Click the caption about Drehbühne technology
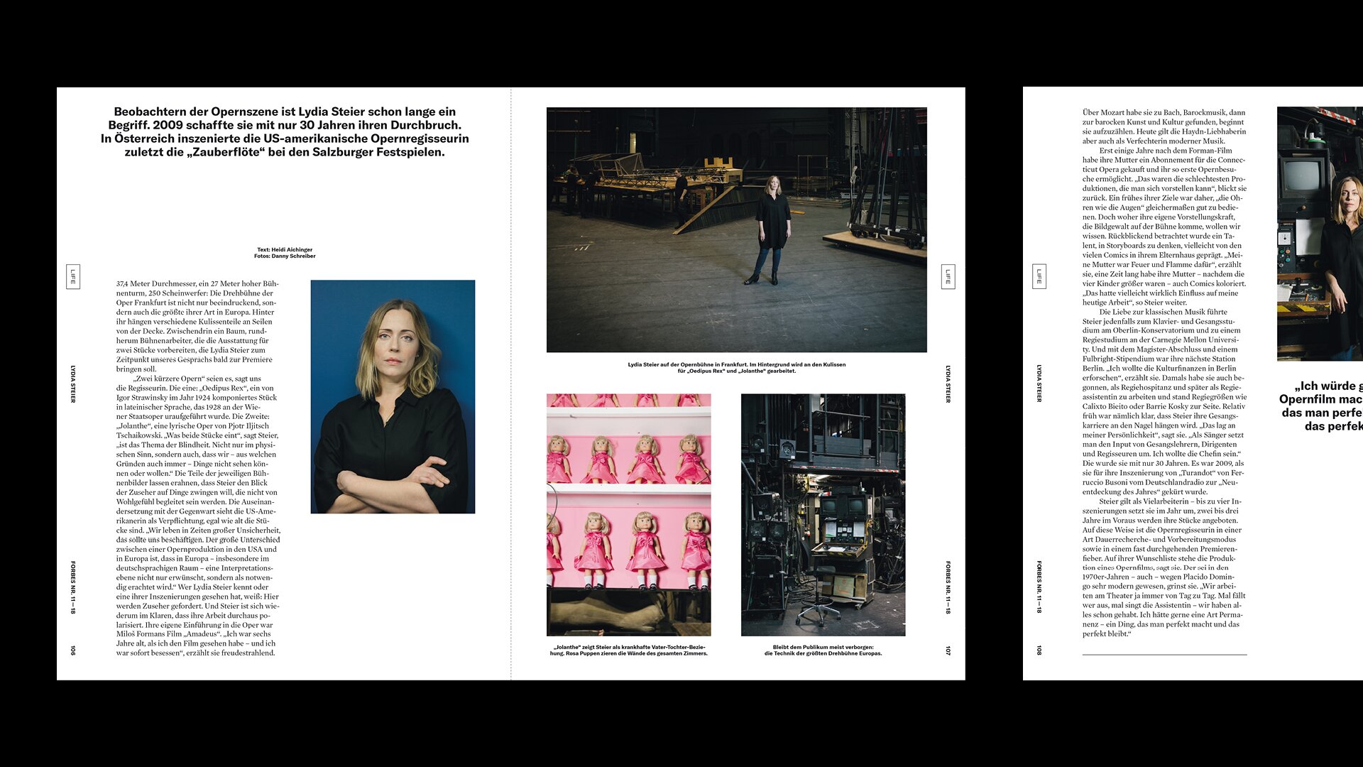The image size is (1363, 767). point(823,650)
